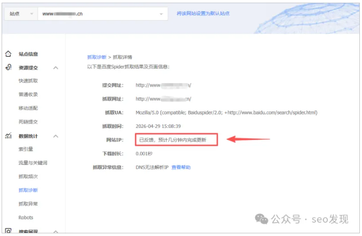Open 移动适配 in the sidebar
Viewport: 362px width, 236px height.
28,108
